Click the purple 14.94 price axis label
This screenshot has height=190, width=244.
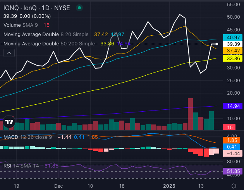pyautogui.click(x=233, y=106)
